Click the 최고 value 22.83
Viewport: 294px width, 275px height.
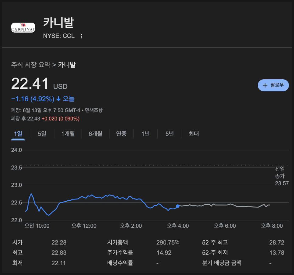[59, 253]
